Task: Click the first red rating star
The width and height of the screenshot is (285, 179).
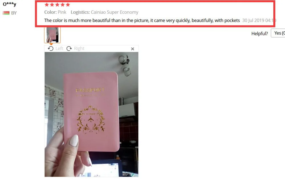Action: coord(47,5)
